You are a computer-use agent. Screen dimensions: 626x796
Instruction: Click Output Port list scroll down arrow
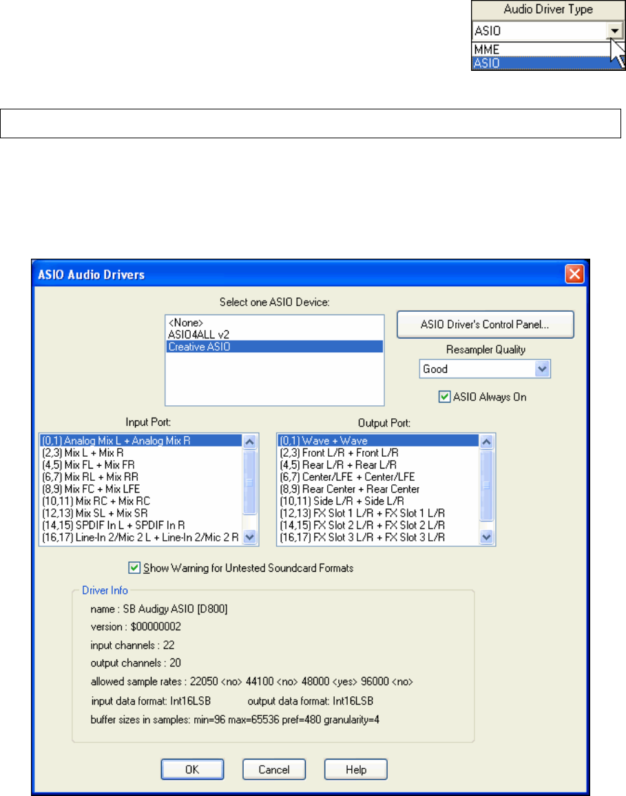point(486,537)
